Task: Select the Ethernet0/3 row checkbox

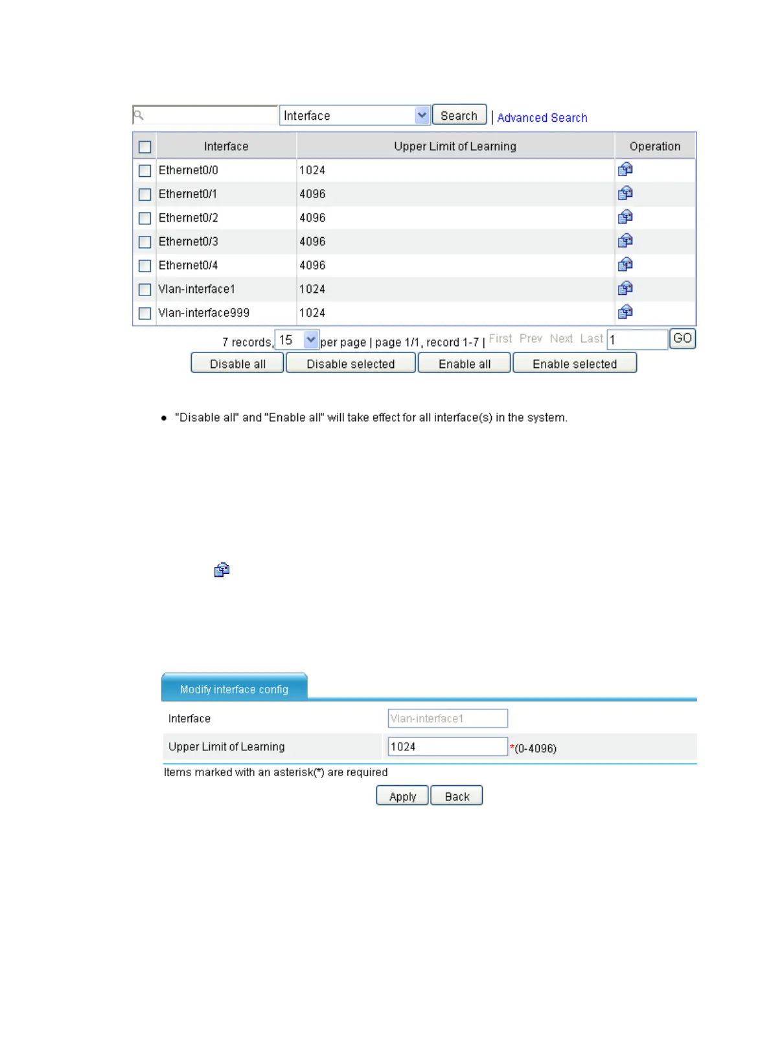Action: click(145, 242)
